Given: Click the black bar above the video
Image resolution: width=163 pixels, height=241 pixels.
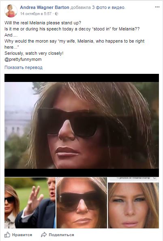Looking at the screenshot, I should coord(82,78).
